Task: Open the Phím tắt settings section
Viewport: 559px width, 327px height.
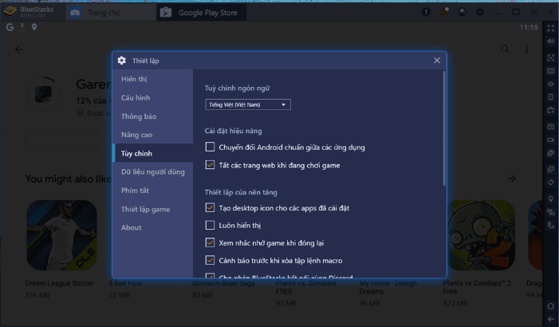Action: coord(153,191)
